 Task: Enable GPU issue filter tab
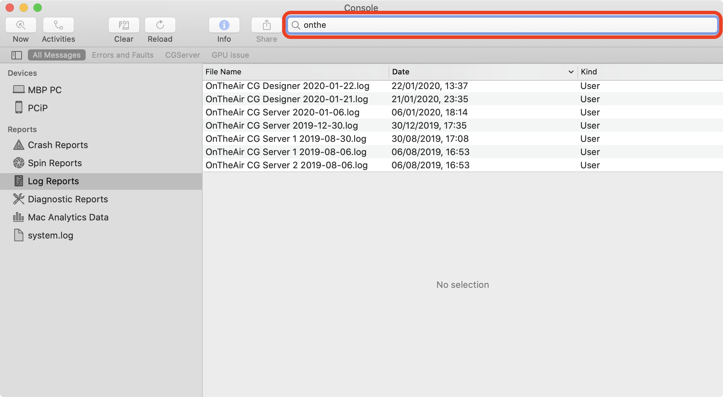tap(230, 54)
